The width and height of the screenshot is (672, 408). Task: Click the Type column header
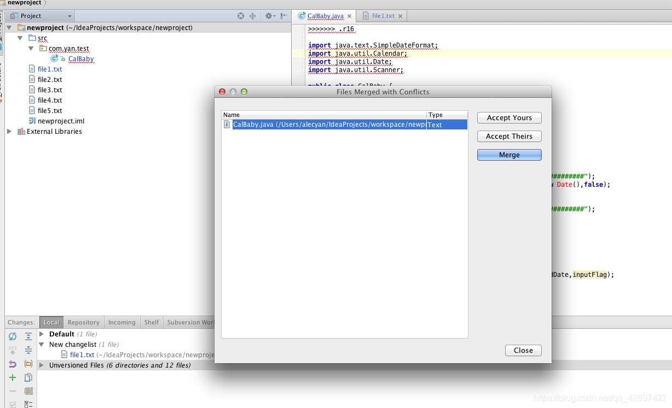[447, 115]
